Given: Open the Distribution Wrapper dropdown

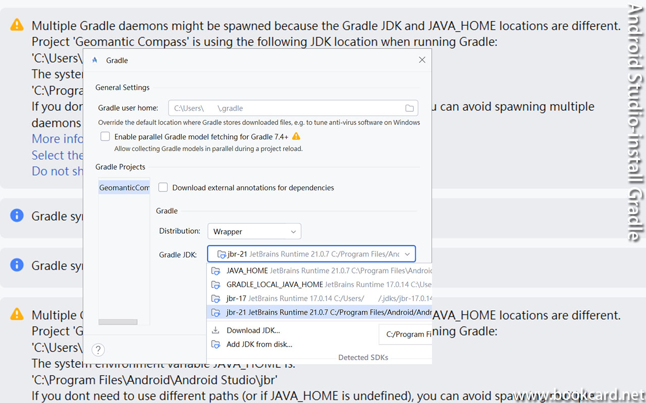Looking at the screenshot, I should (254, 231).
